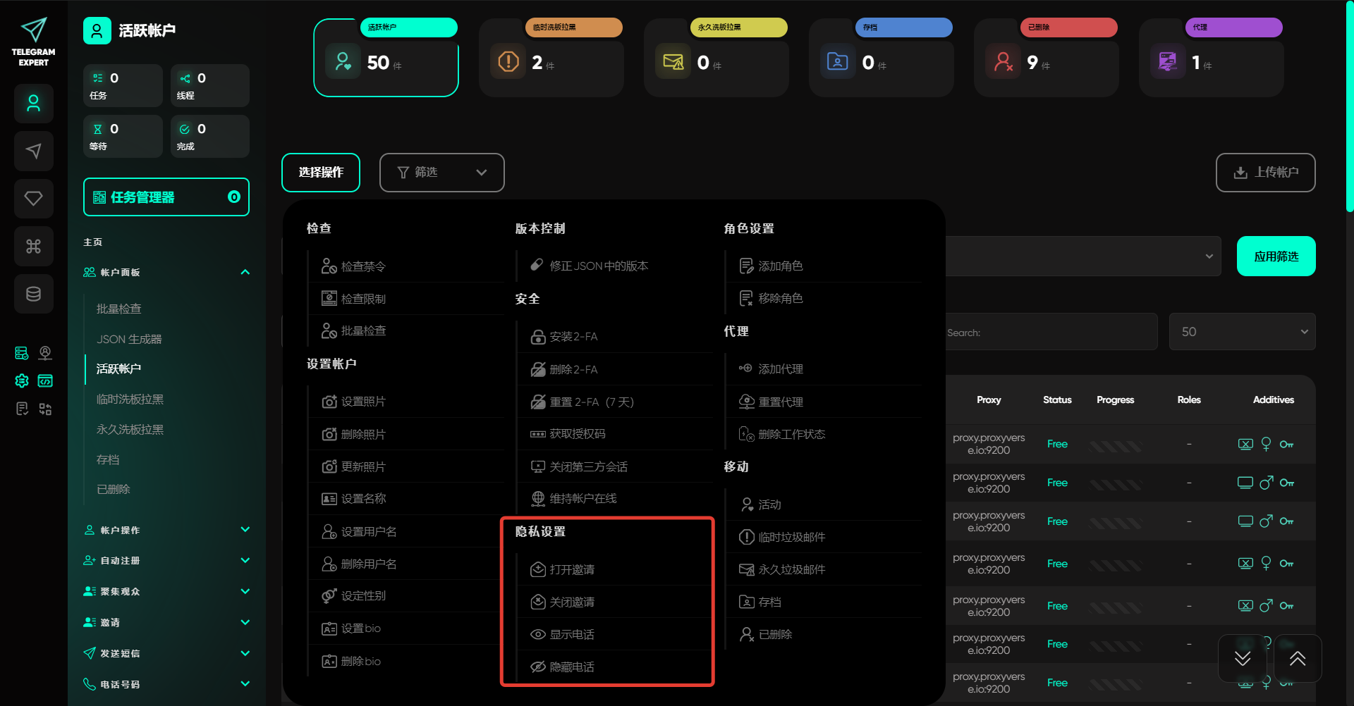
Task: Expand the 帐户操作 sidebar section
Action: pyautogui.click(x=166, y=530)
